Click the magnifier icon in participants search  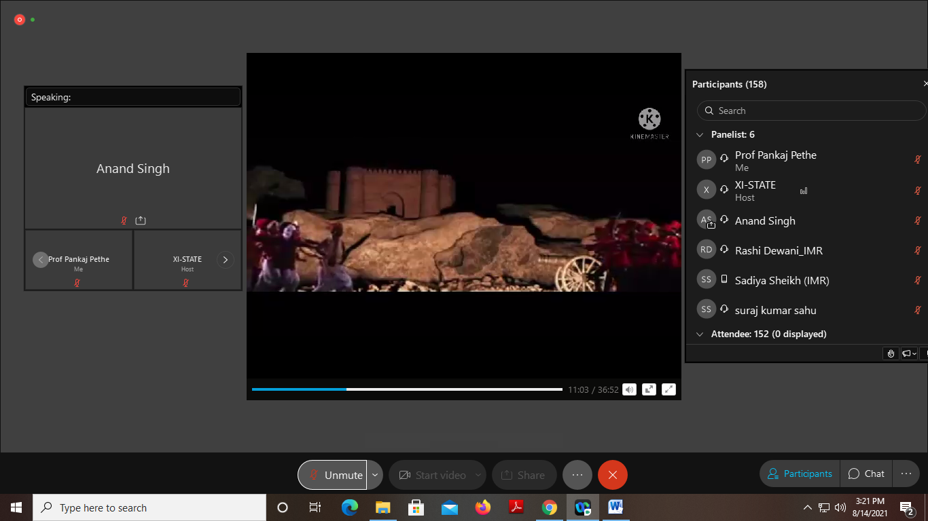point(710,111)
